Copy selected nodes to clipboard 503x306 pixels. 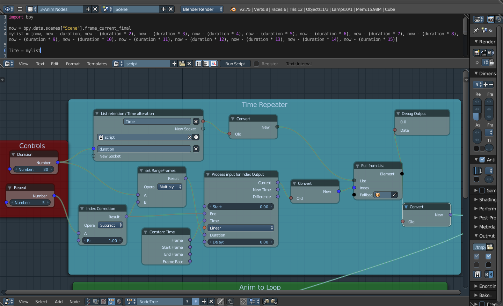coord(266,301)
